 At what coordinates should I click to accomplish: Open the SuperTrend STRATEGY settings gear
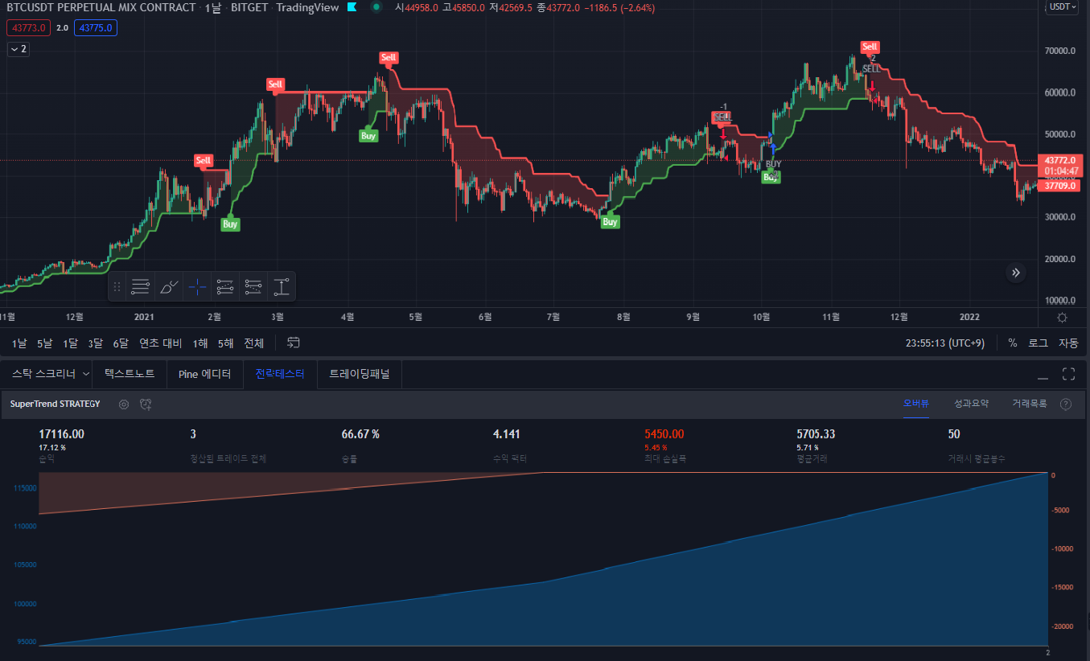coord(123,404)
